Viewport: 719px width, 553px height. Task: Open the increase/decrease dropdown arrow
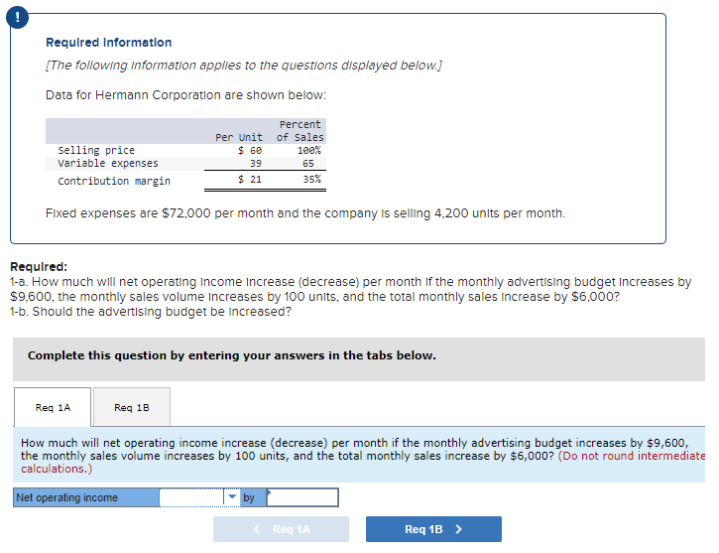coord(232,497)
